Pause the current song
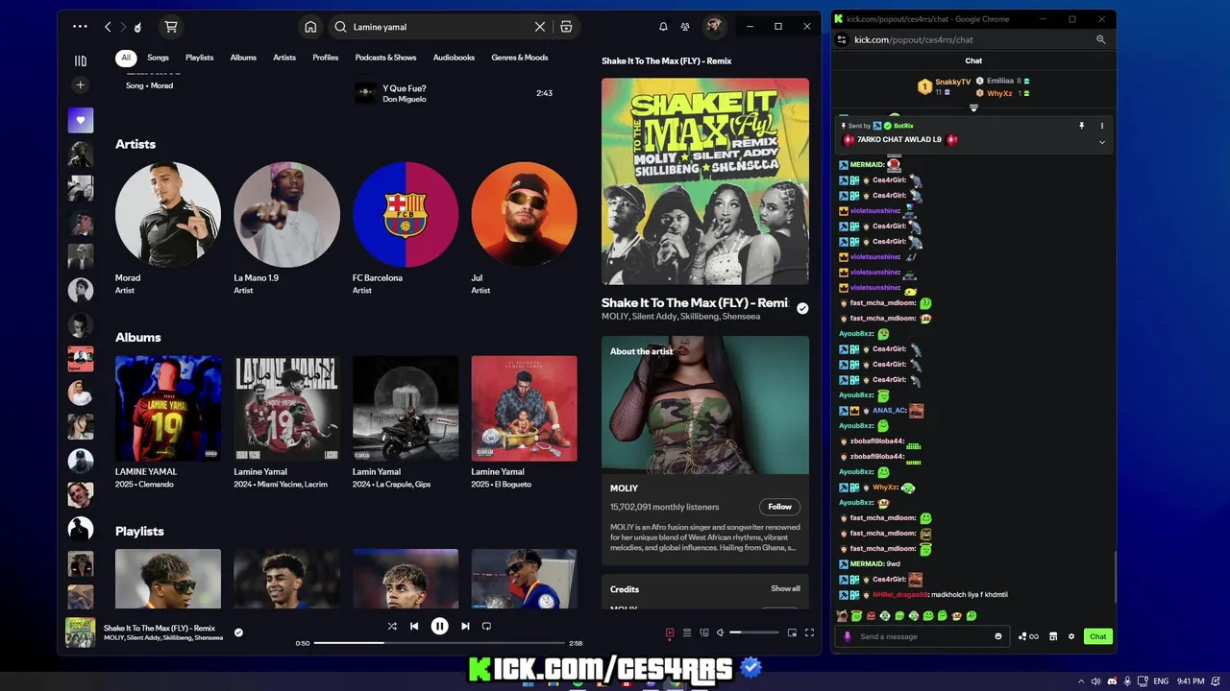1230x691 pixels. pos(439,627)
